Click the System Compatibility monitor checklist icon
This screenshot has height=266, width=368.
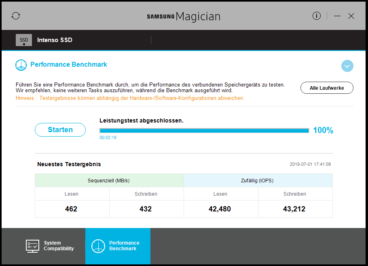tap(32, 246)
